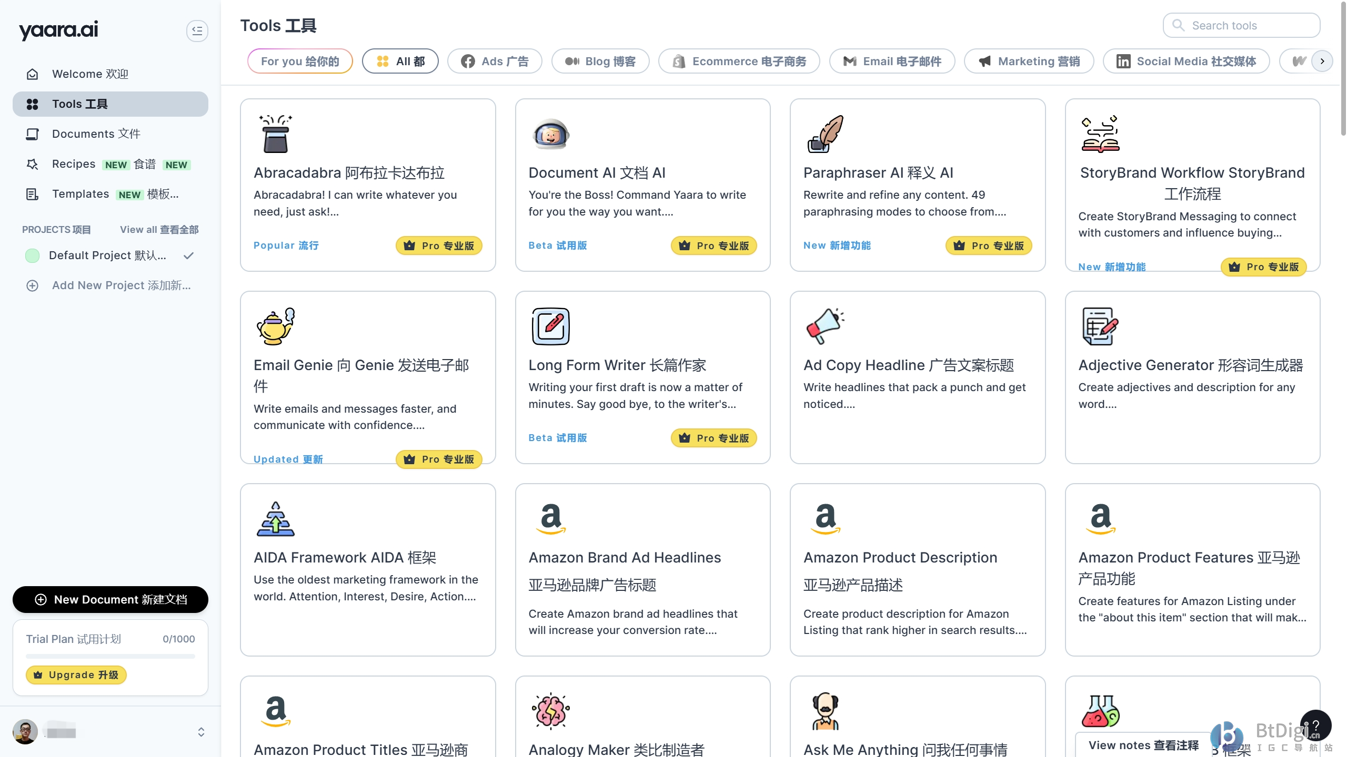Open StoryBrand Workflow book icon
Screen dimensions: 1347x757
(x=1100, y=134)
